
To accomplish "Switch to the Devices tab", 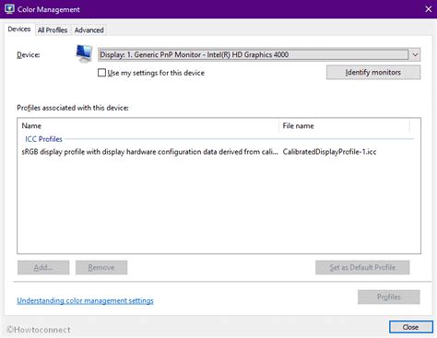I will (x=19, y=29).
